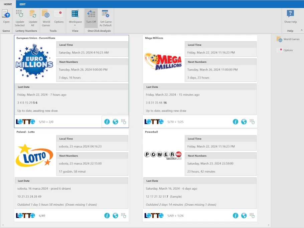Image resolution: width=304 pixels, height=228 pixels.
Task: Click '5/69 + 1/26' game format text
Action: (x=175, y=216)
